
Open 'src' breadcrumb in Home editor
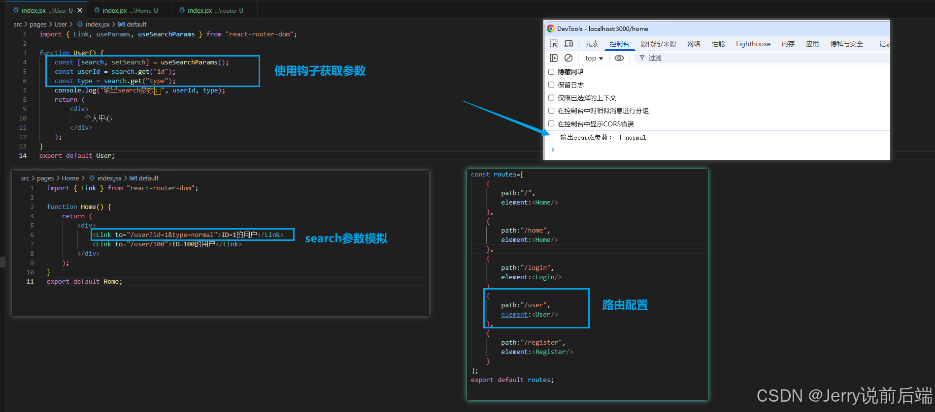[x=25, y=178]
